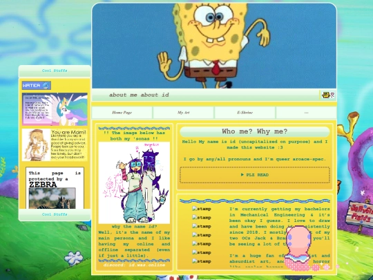Click the '!! The image below has both my 'sonas !!' text
The width and height of the screenshot is (373, 280).
pos(134,136)
